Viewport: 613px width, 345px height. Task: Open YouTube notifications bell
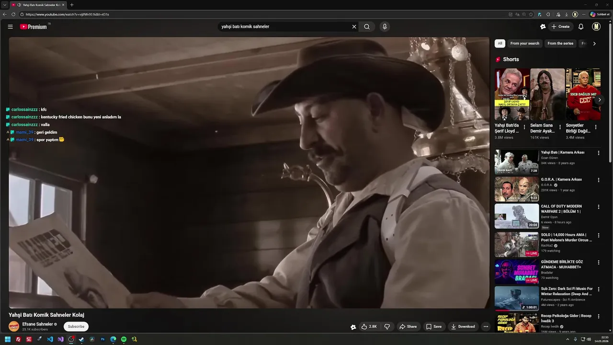[581, 27]
